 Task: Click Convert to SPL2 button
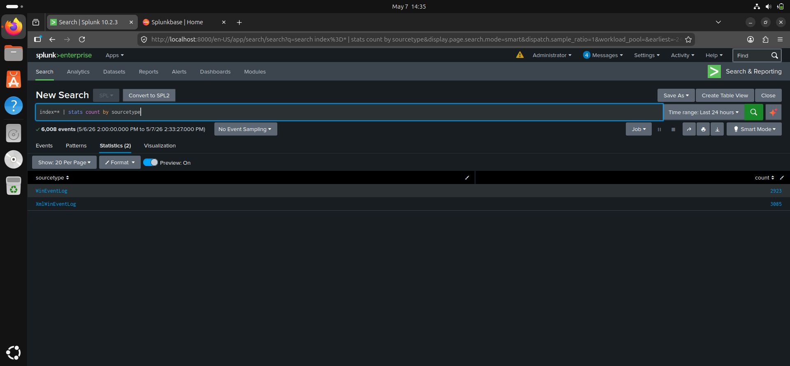[149, 95]
